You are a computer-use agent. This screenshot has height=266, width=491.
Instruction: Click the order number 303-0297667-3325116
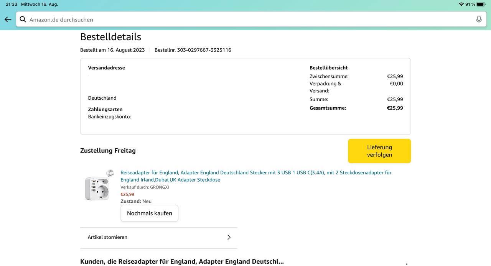(204, 50)
